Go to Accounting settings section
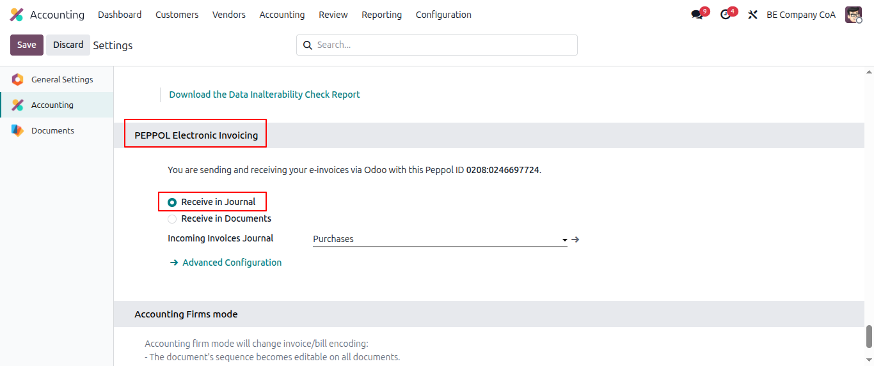The image size is (874, 366). pos(56,105)
